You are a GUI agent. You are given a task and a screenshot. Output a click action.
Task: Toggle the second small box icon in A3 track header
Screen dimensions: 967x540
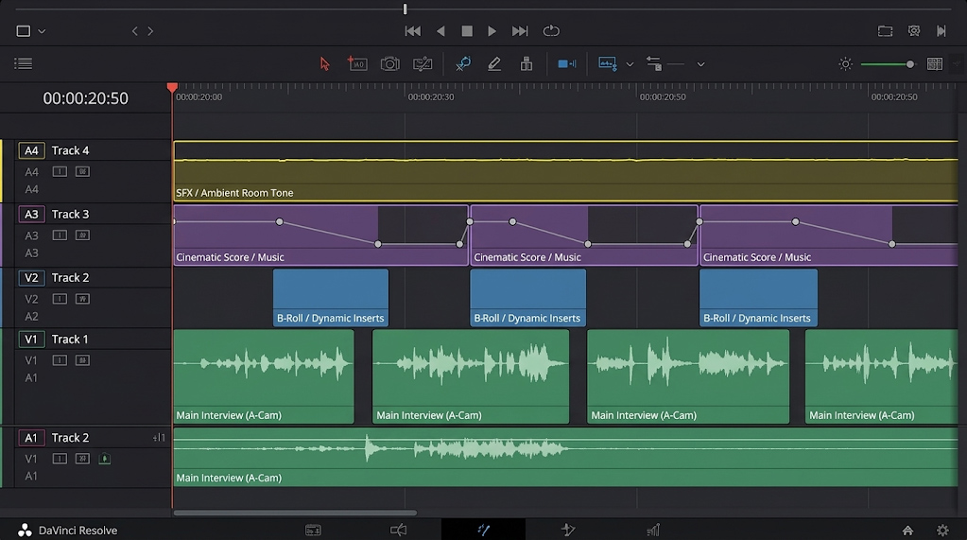(82, 235)
